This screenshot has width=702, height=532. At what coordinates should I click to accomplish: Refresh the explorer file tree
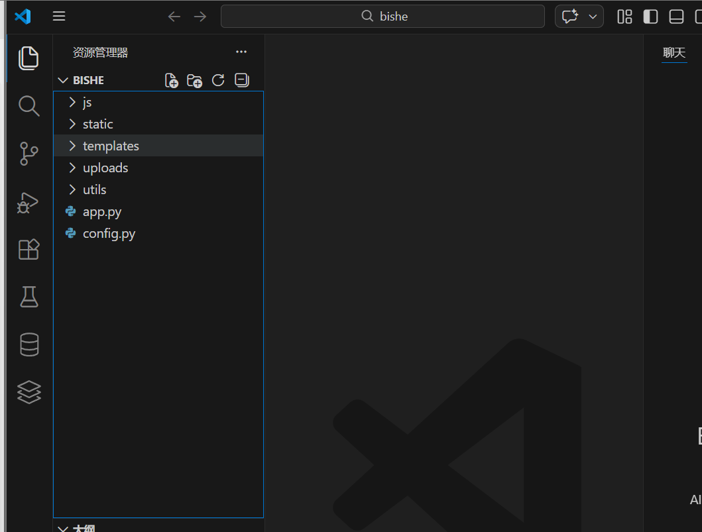[x=218, y=81]
